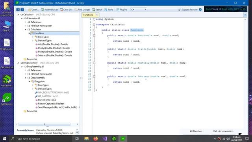This screenshot has height=142, width=252.
Task: Open the Plugins toolbar item
Action: (x=122, y=9)
